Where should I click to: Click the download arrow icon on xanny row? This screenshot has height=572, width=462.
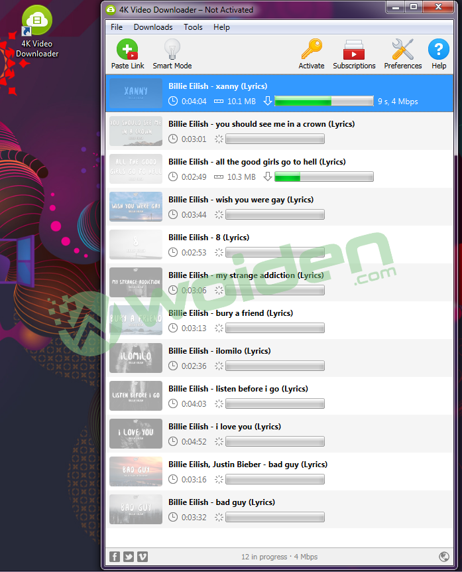[x=268, y=101]
